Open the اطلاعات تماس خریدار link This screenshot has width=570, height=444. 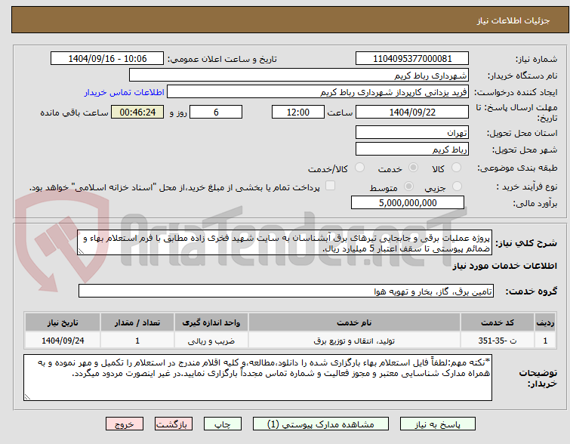(x=125, y=92)
